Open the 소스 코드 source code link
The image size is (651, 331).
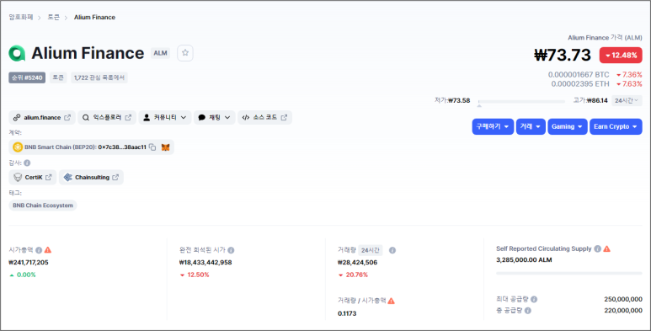click(x=265, y=118)
